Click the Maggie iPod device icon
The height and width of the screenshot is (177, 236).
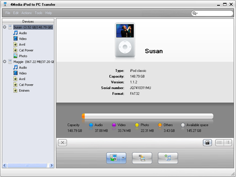(10, 61)
